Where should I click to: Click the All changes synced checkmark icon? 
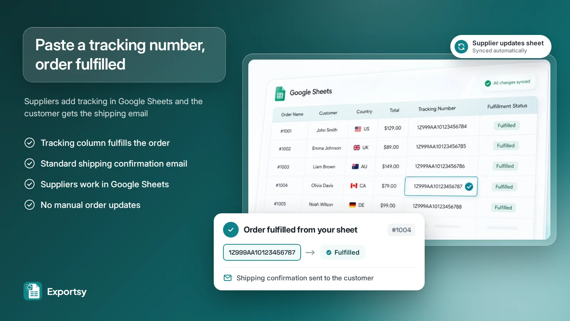point(488,83)
